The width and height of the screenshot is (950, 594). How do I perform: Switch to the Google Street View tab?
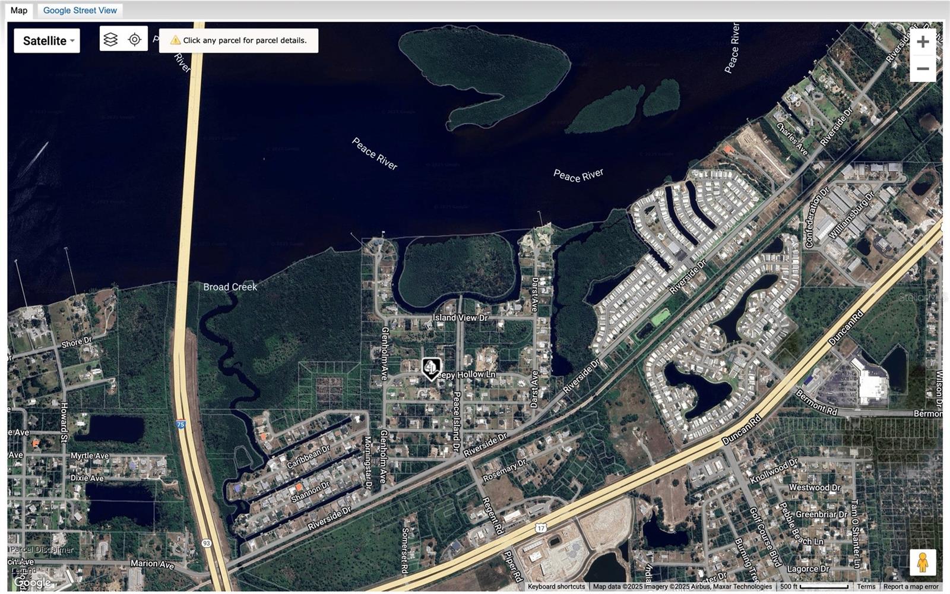[80, 10]
